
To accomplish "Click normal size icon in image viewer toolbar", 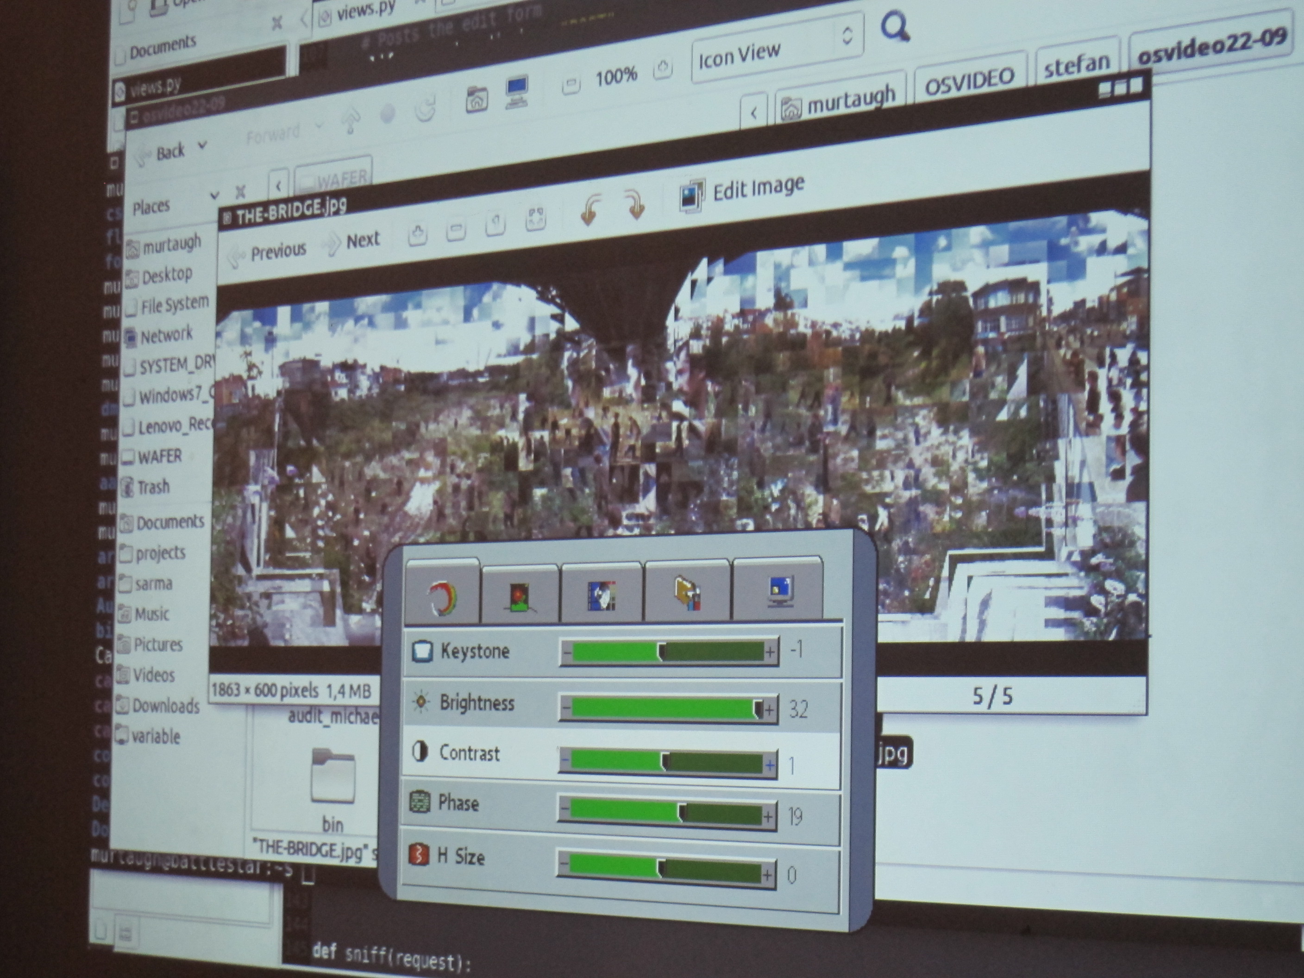I will [x=495, y=224].
